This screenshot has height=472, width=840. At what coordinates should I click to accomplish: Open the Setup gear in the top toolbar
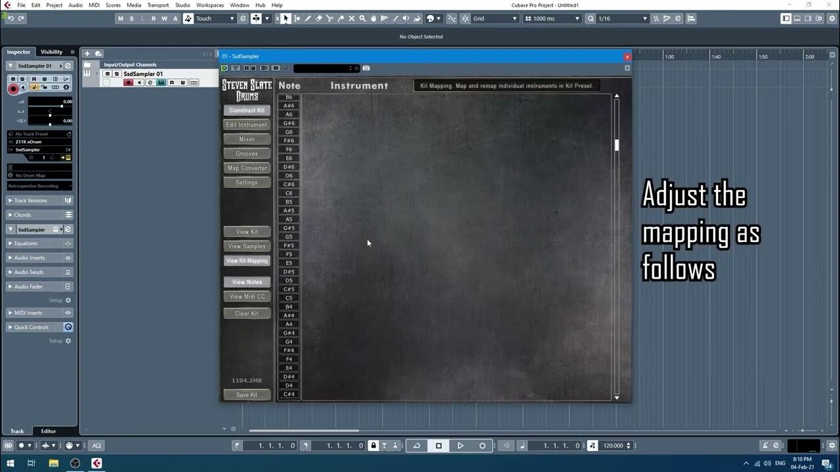click(x=831, y=18)
